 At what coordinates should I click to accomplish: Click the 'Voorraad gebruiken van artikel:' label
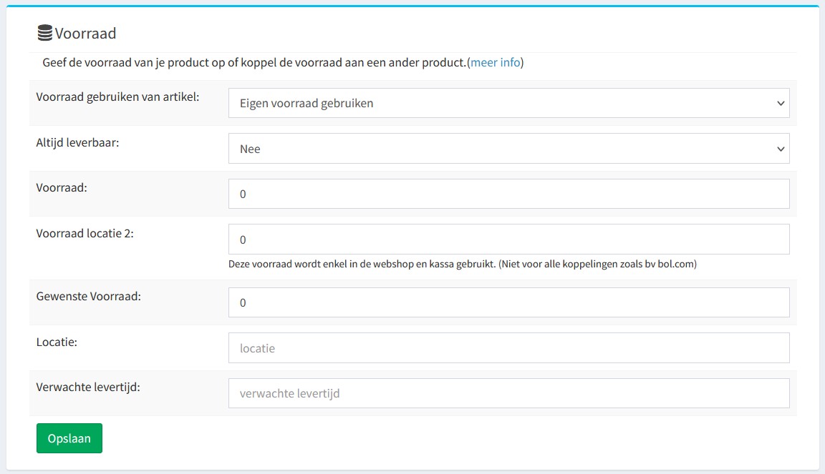coord(118,97)
